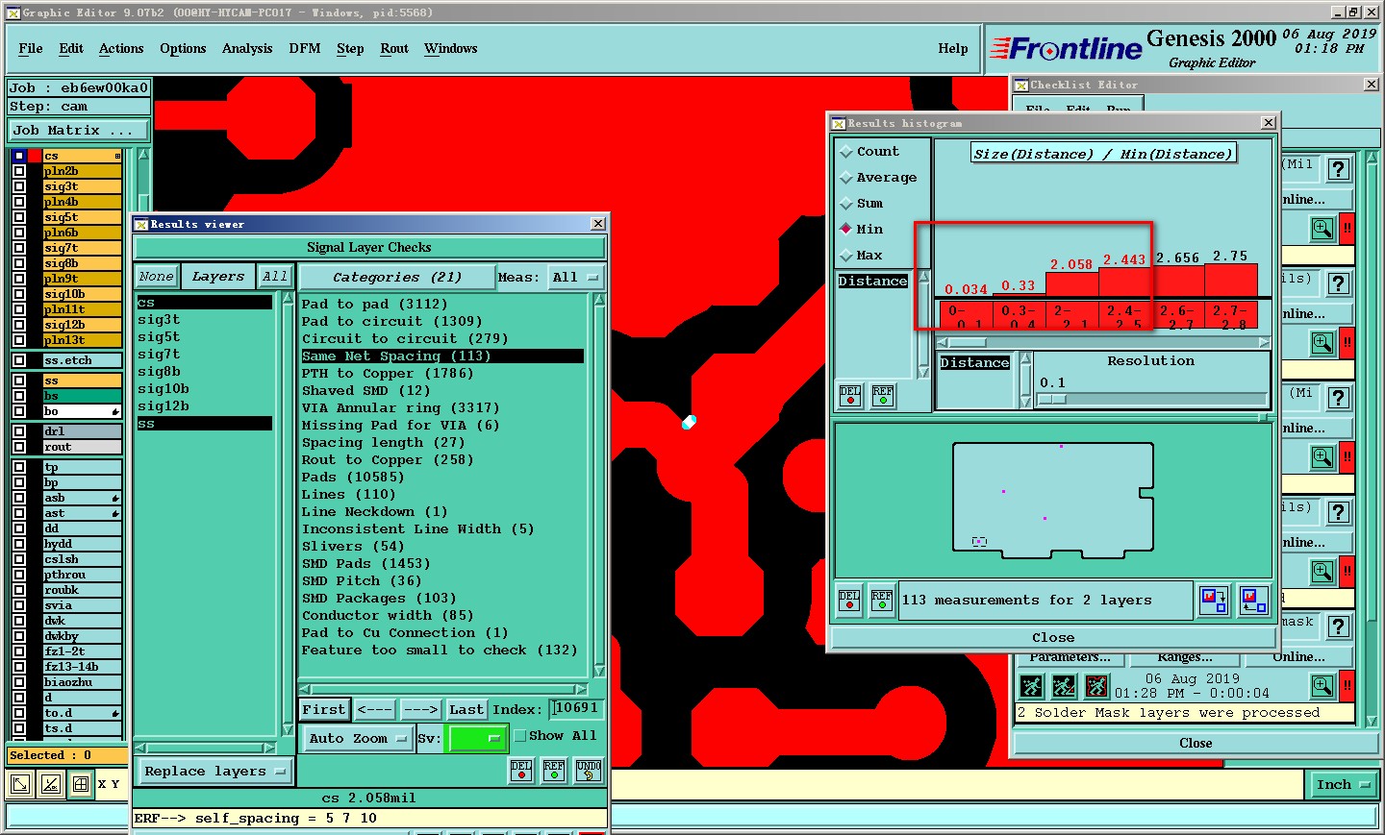Image resolution: width=1385 pixels, height=835 pixels.
Task: Select Average radio option in histogram
Action: click(846, 178)
